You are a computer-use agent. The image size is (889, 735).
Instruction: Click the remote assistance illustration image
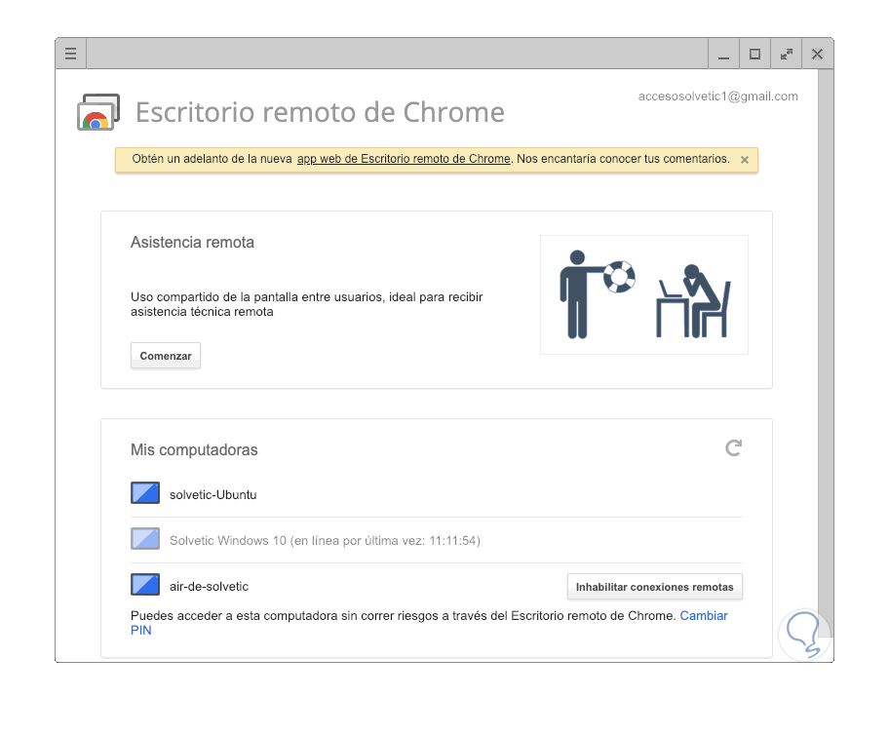point(644,295)
